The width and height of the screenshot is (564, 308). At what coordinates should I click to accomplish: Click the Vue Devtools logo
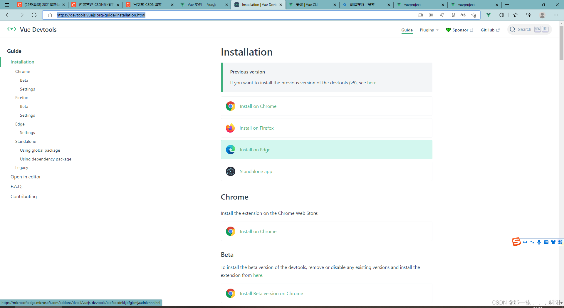(32, 29)
